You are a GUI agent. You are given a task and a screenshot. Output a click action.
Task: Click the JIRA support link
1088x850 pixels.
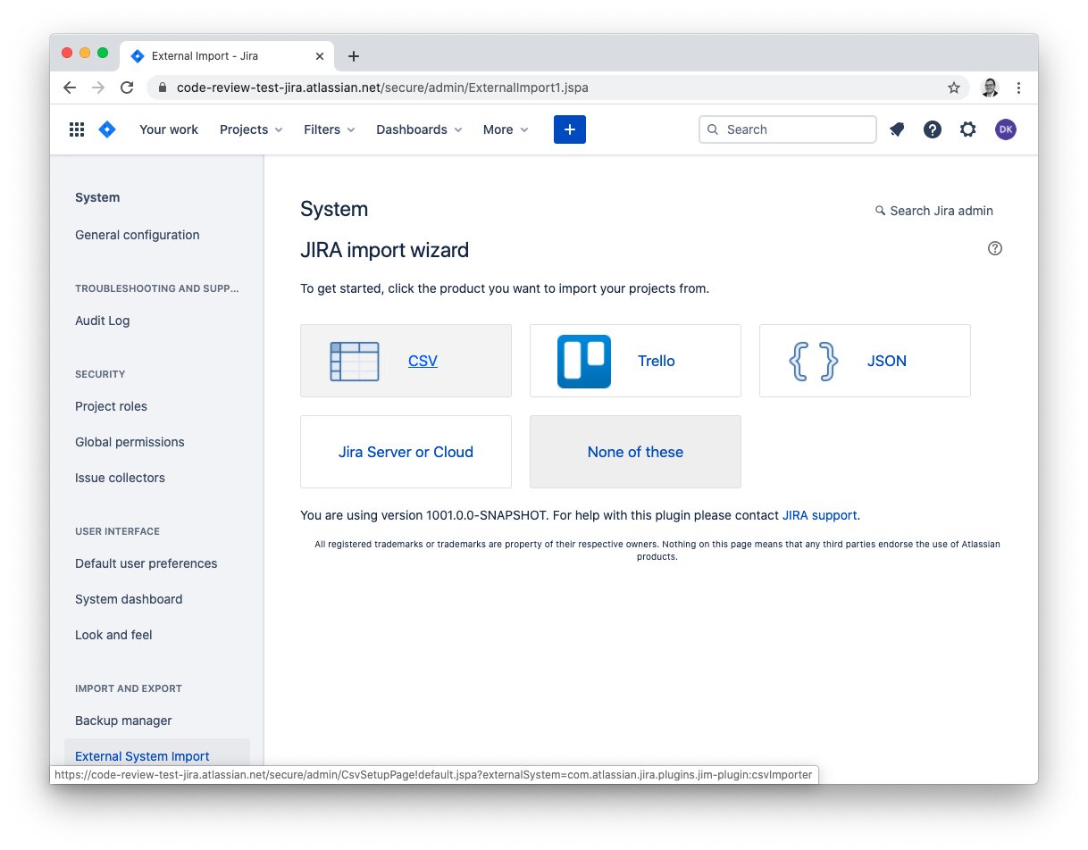pyautogui.click(x=819, y=515)
